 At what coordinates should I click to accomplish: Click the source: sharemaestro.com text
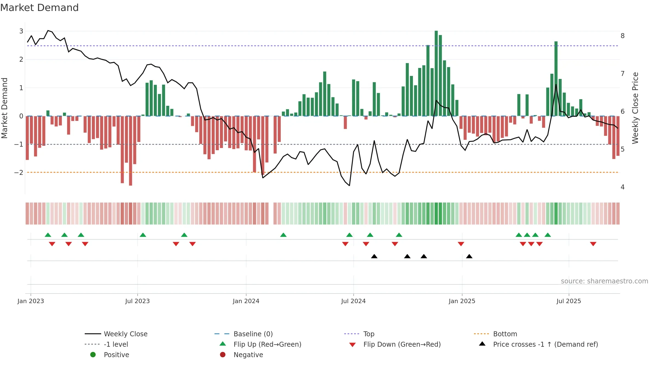click(x=605, y=281)
